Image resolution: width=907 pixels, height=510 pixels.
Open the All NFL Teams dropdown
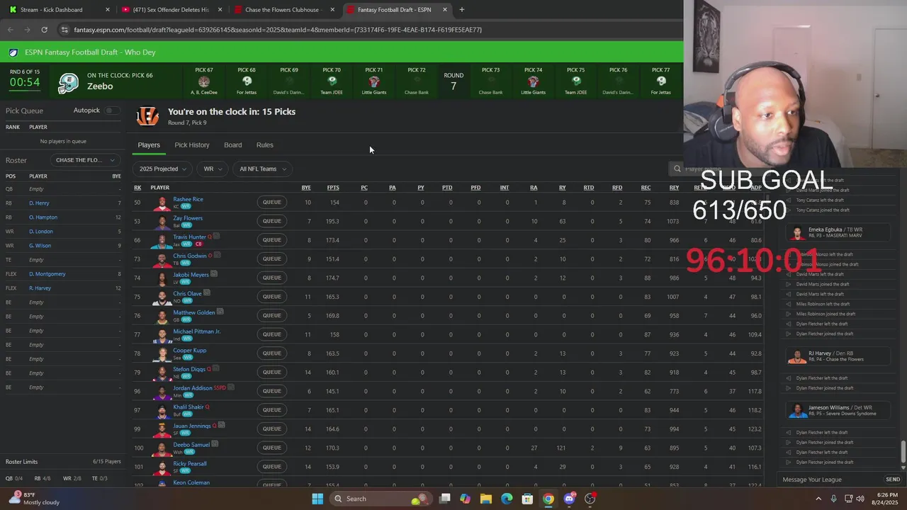click(263, 169)
